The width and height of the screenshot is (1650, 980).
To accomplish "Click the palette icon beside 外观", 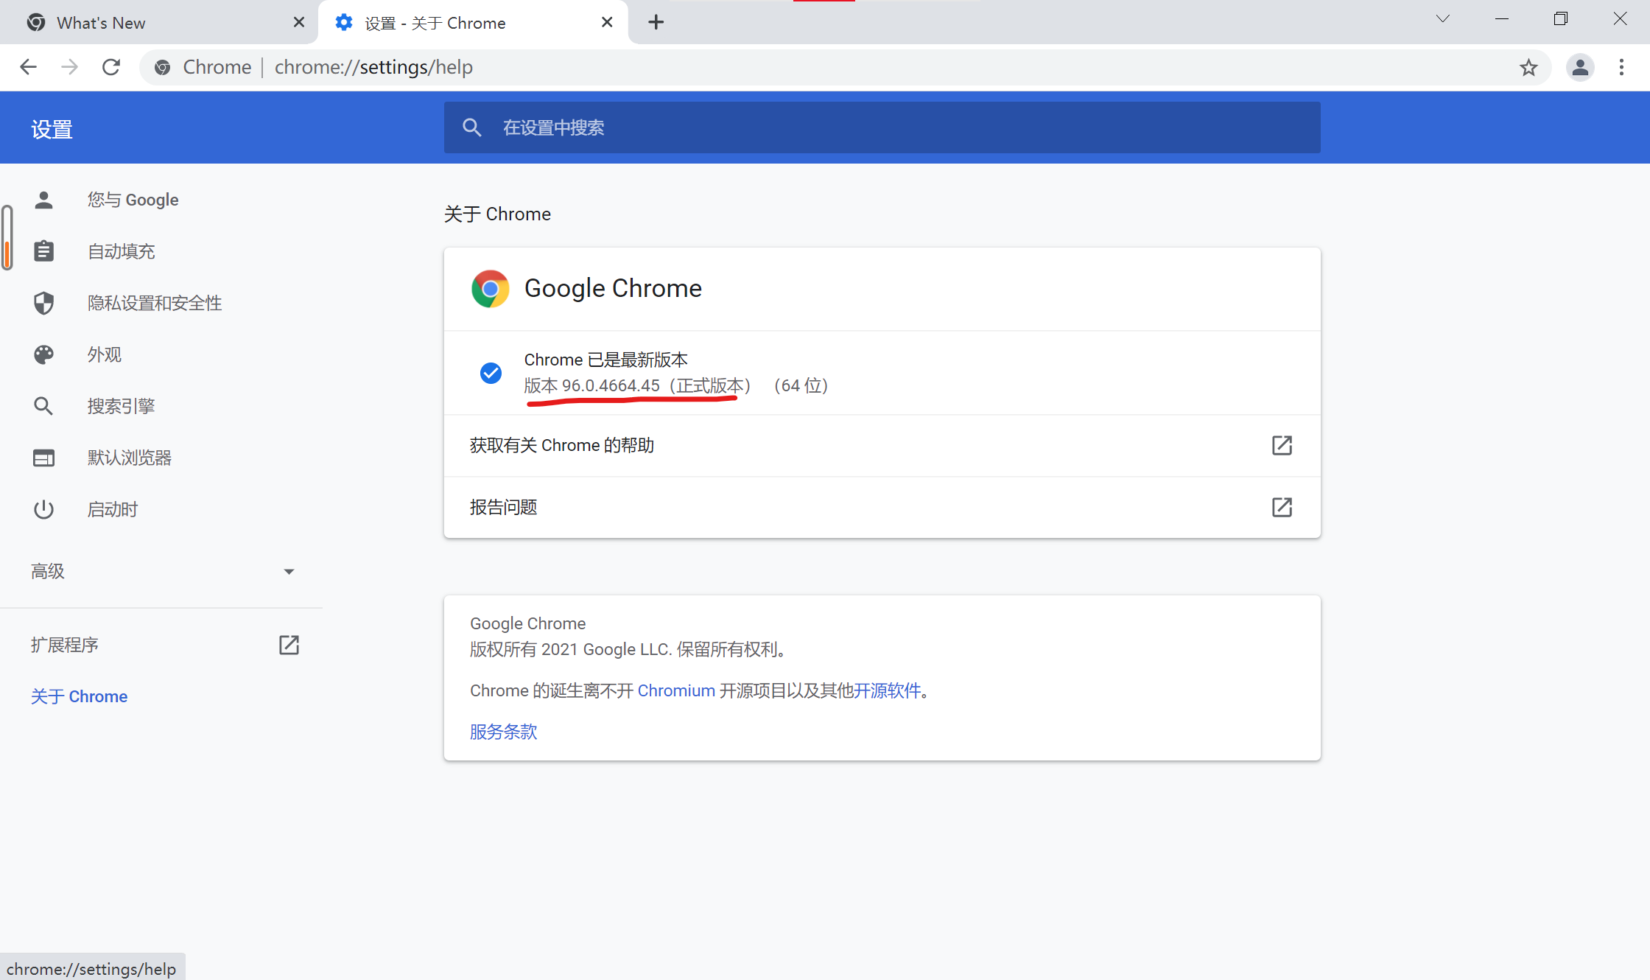I will tap(43, 354).
